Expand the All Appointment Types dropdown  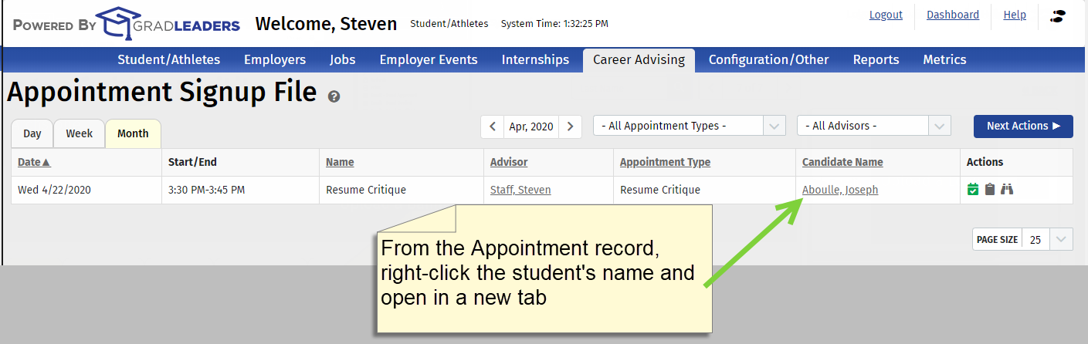click(x=690, y=126)
